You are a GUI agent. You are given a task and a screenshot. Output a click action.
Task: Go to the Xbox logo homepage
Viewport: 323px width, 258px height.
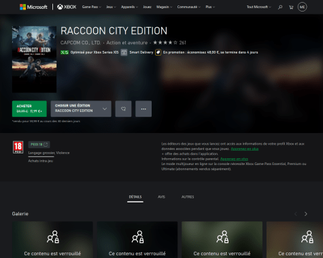(x=67, y=7)
